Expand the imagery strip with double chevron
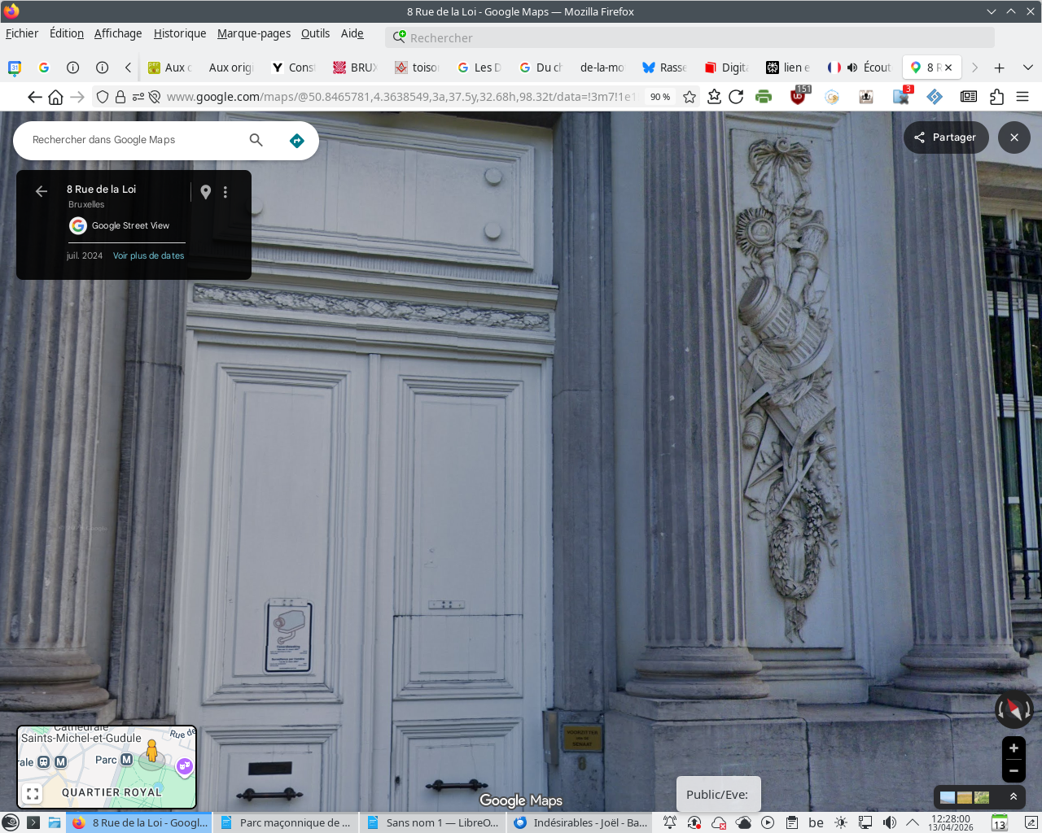This screenshot has height=833, width=1042. [1014, 797]
